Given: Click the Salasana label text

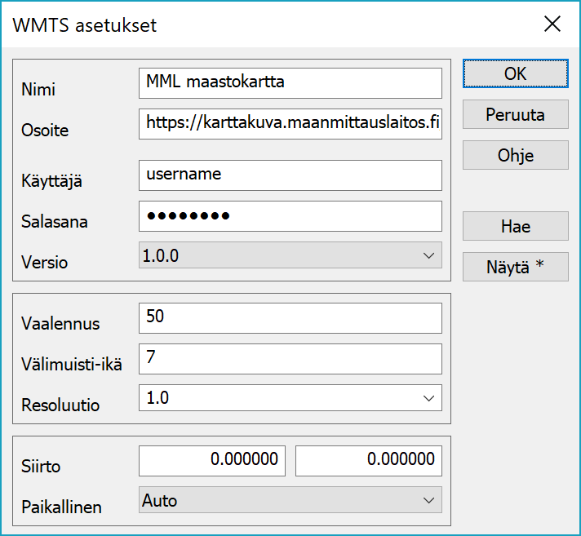Looking at the screenshot, I should (55, 222).
